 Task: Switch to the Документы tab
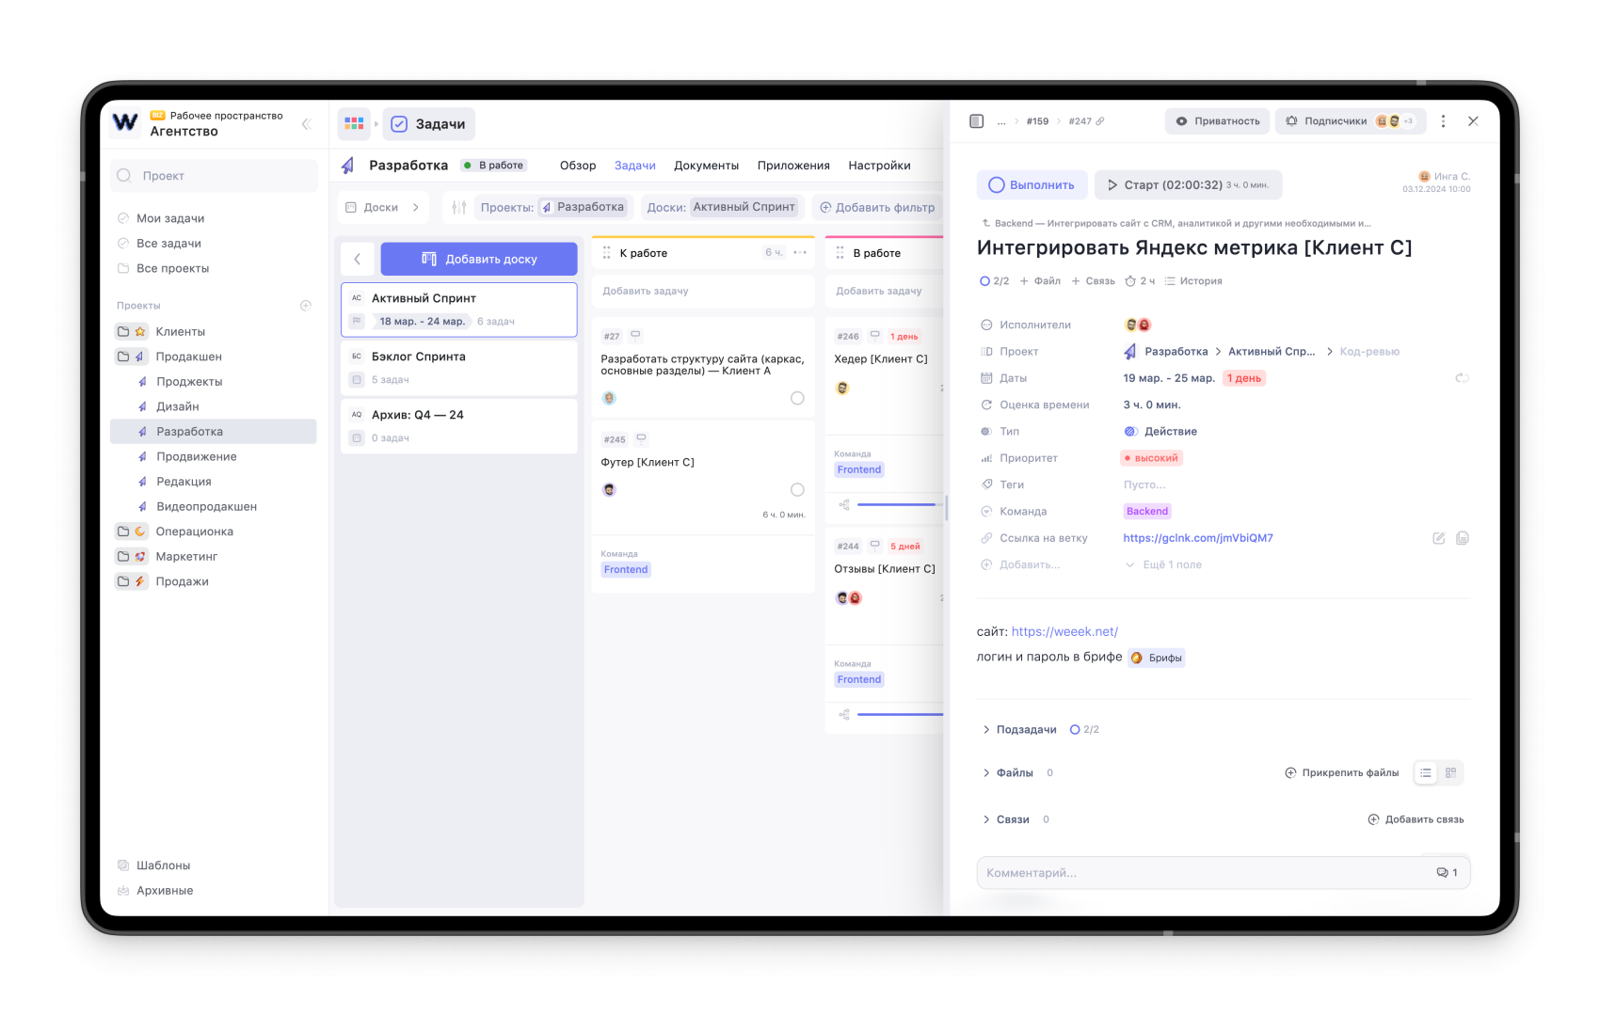pos(706,166)
